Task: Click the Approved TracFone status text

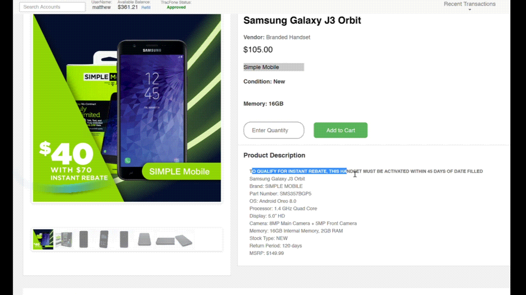Action: point(176,7)
